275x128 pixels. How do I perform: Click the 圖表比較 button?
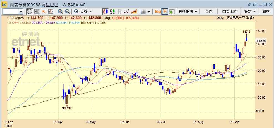229,12
